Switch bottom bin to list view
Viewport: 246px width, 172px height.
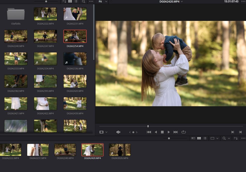pos(205,138)
